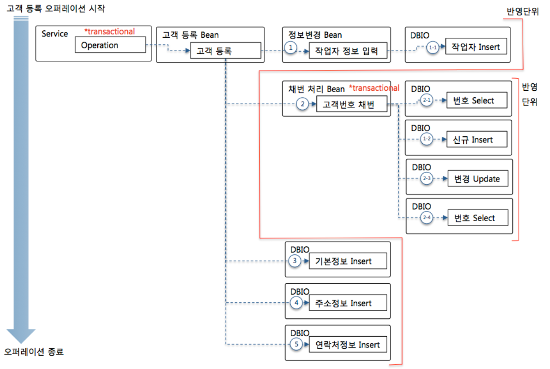Click the circled 2-1 step marker
Viewport: 550px width, 369px height.
pos(427,101)
